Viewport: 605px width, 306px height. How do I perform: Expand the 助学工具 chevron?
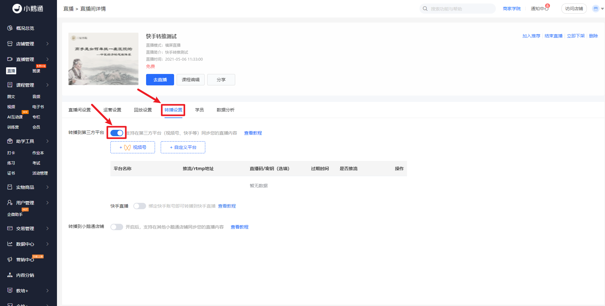[x=47, y=141]
